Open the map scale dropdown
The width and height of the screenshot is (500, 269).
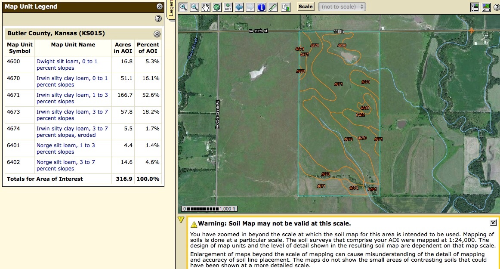click(x=342, y=6)
